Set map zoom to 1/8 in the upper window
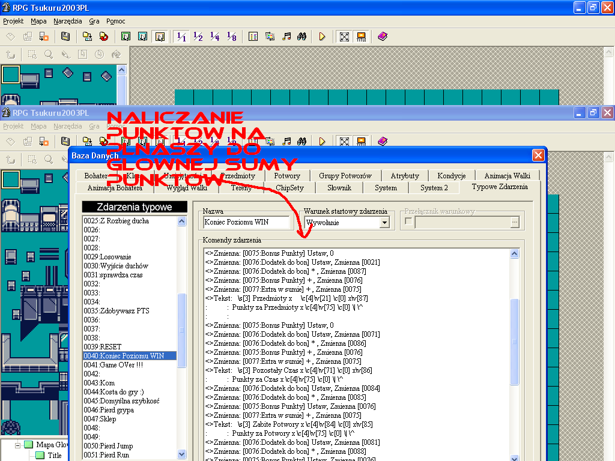 tap(232, 37)
